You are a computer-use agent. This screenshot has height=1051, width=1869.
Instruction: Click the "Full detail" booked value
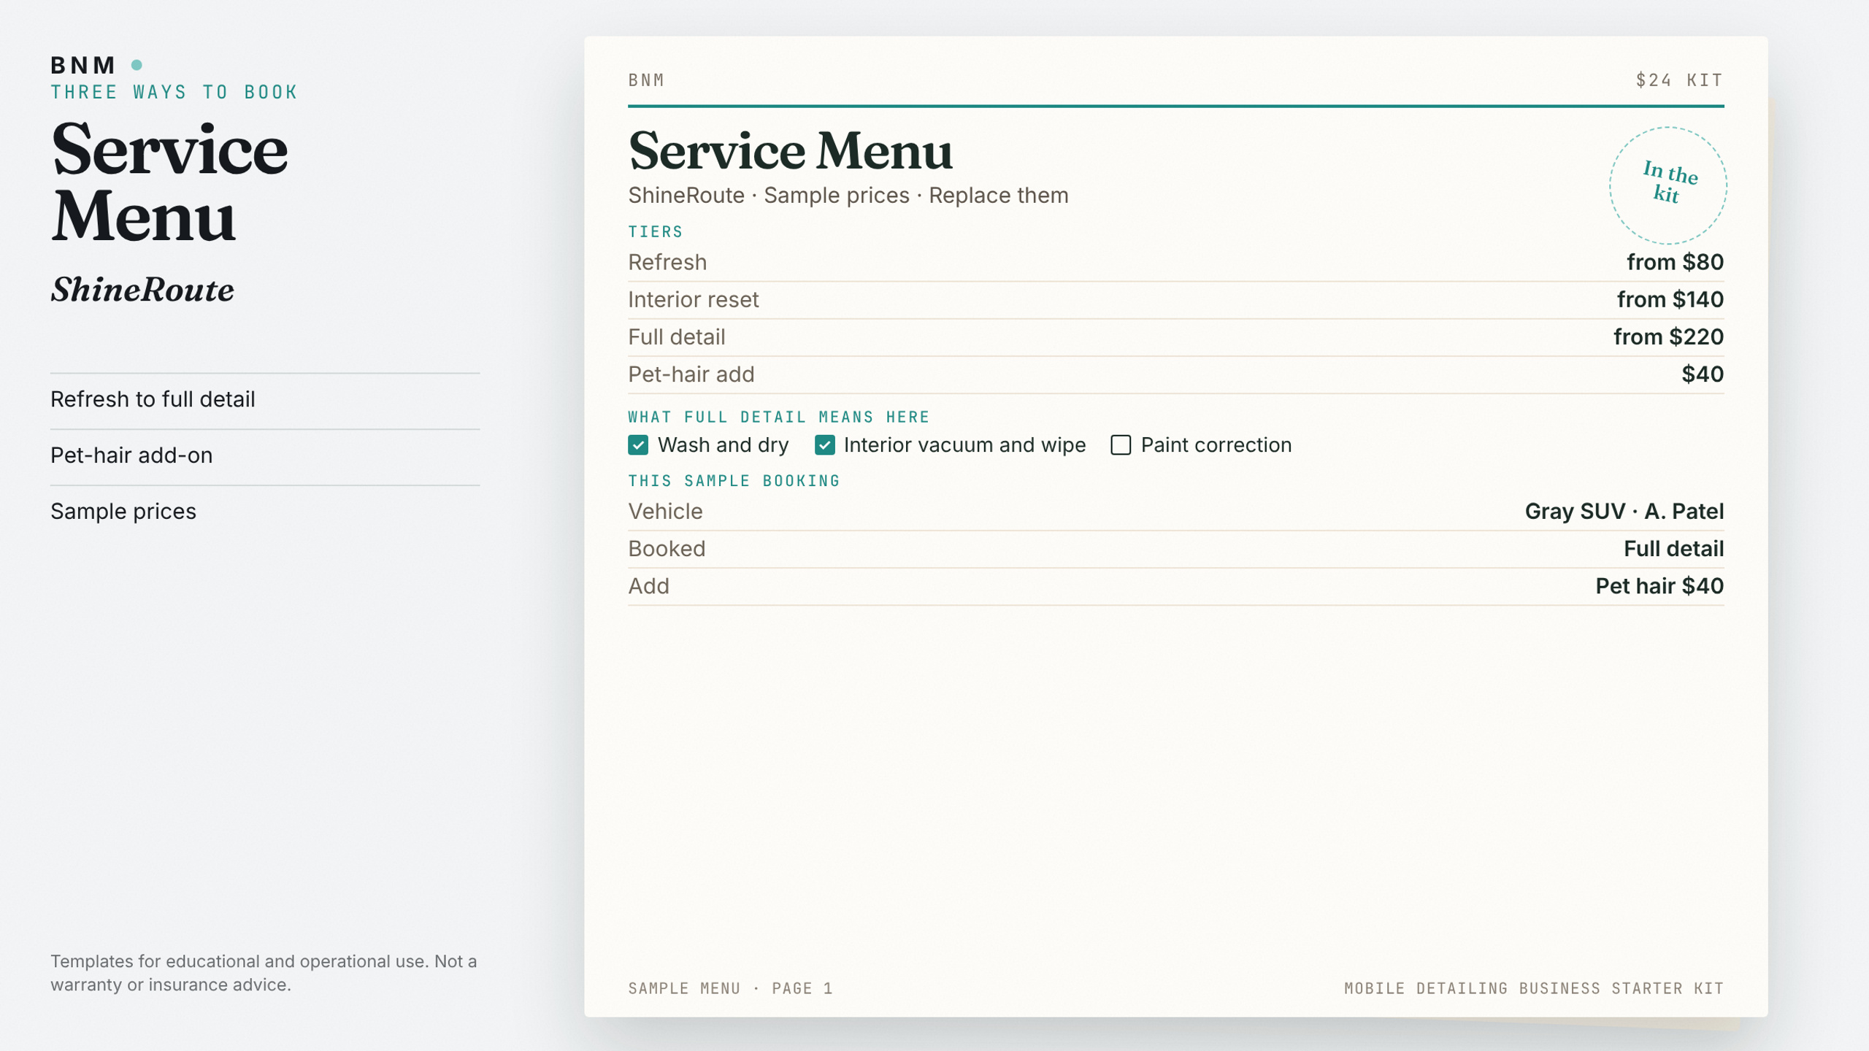[1674, 549]
